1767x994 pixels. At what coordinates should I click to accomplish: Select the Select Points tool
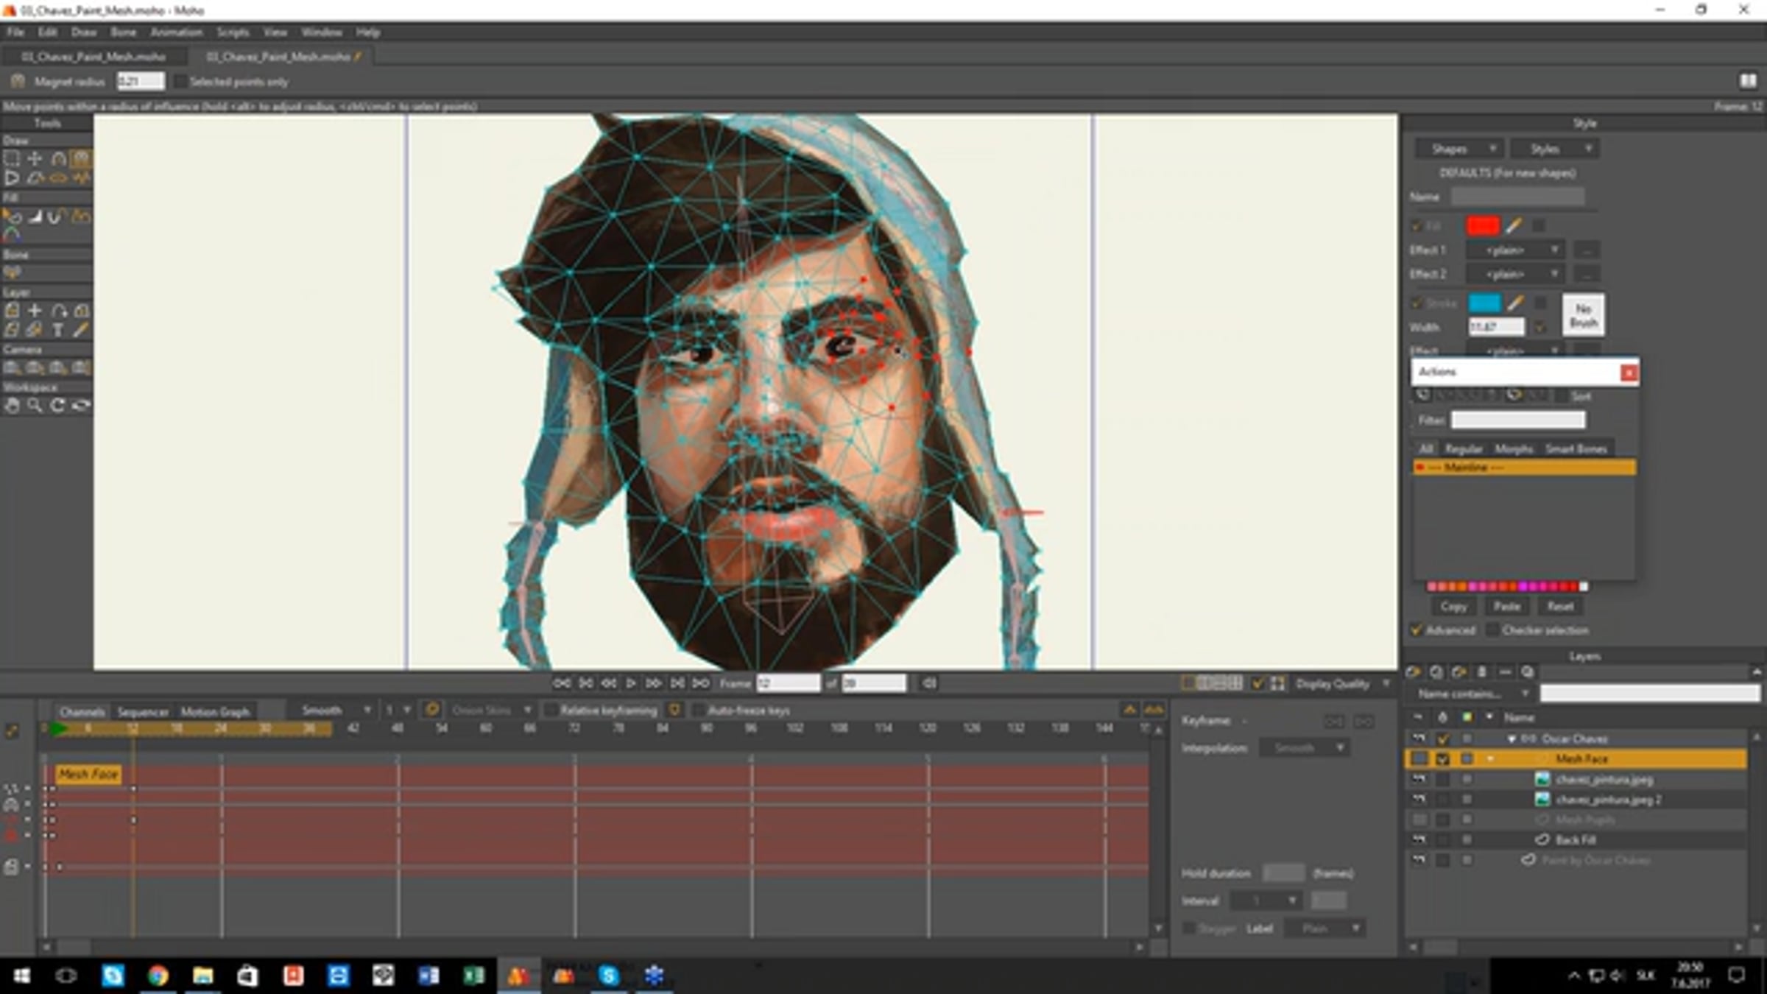point(12,158)
